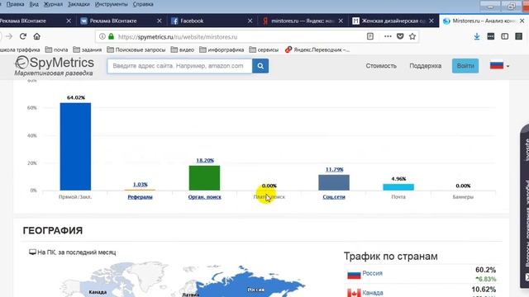Switch to the Facebook tab
Image resolution: width=529 pixels, height=297 pixels.
212,21
